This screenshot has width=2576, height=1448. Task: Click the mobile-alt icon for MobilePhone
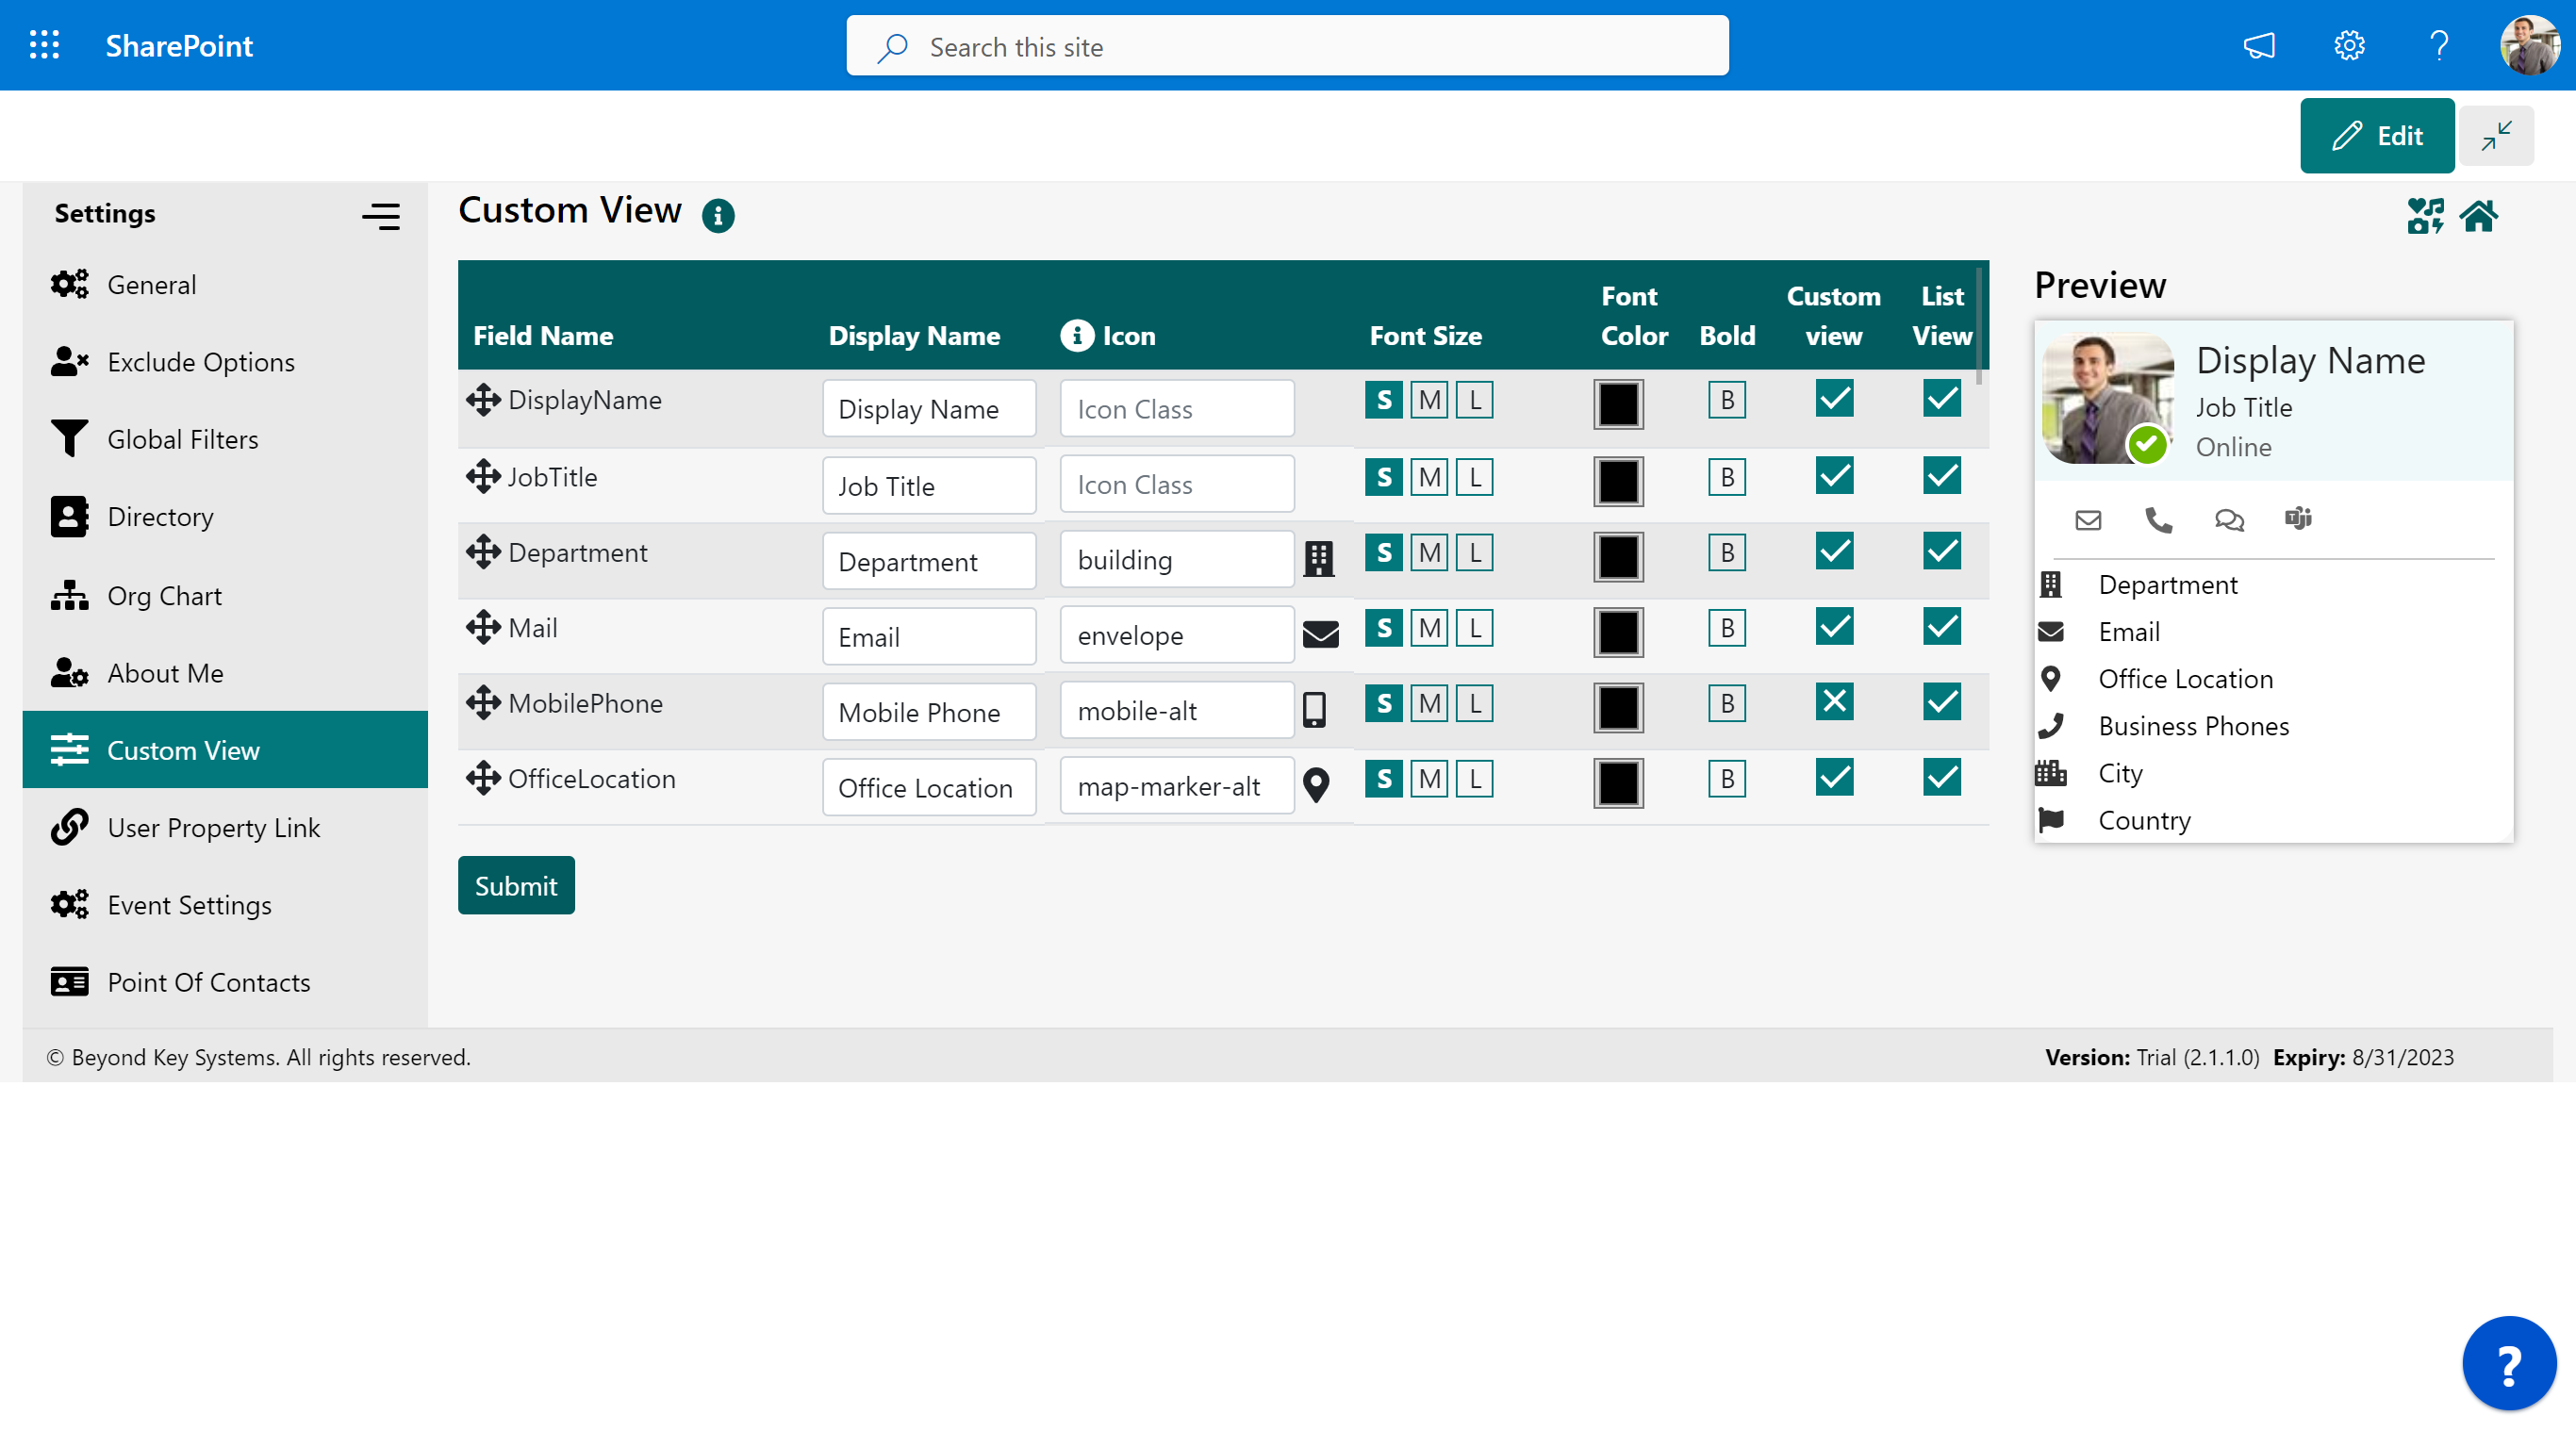[x=1314, y=709]
